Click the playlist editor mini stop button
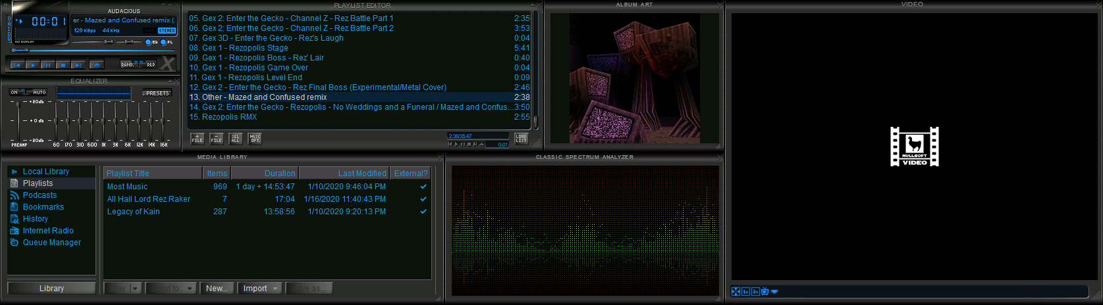 click(x=469, y=144)
